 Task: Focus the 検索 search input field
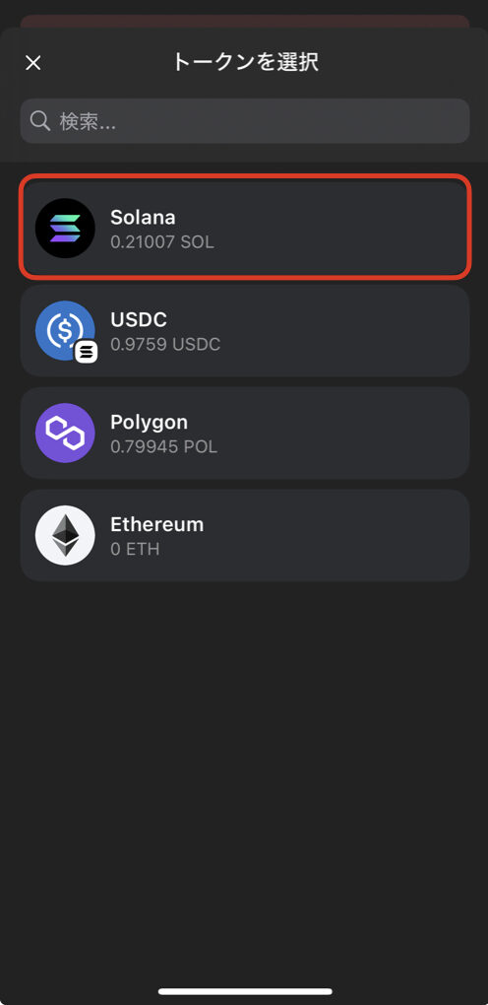pos(245,120)
